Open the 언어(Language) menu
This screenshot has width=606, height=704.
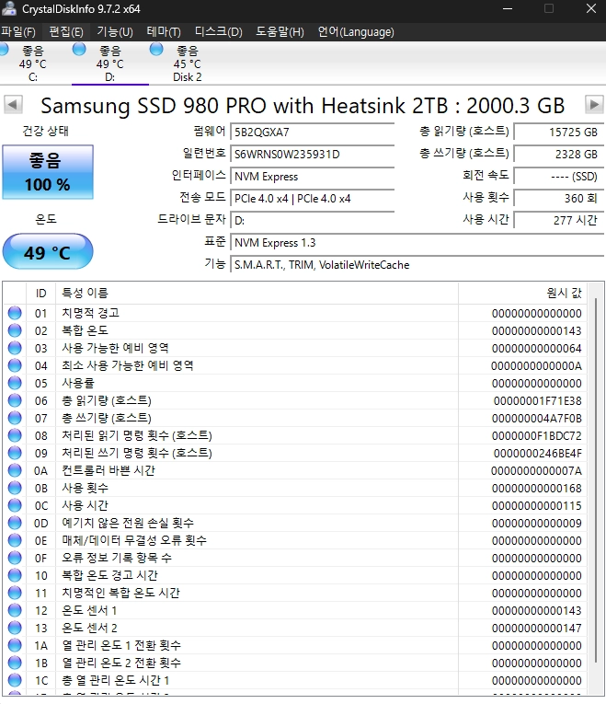[x=356, y=32]
